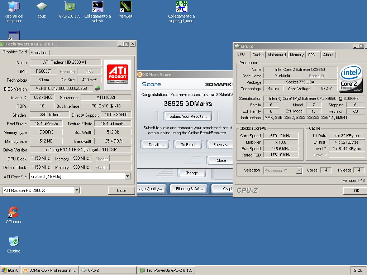Click the taskbar clock showing 2.26
367x275 pixels.
click(x=358, y=270)
